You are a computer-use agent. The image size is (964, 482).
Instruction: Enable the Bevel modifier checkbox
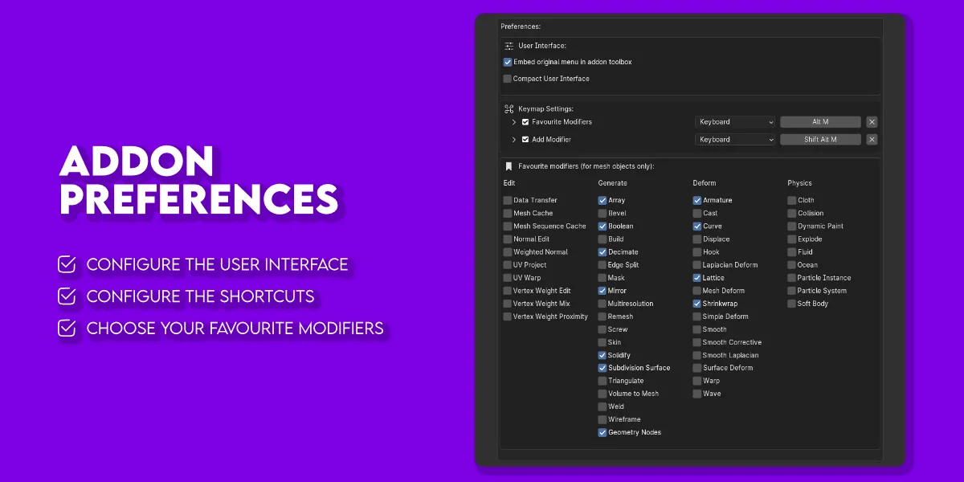[602, 214]
